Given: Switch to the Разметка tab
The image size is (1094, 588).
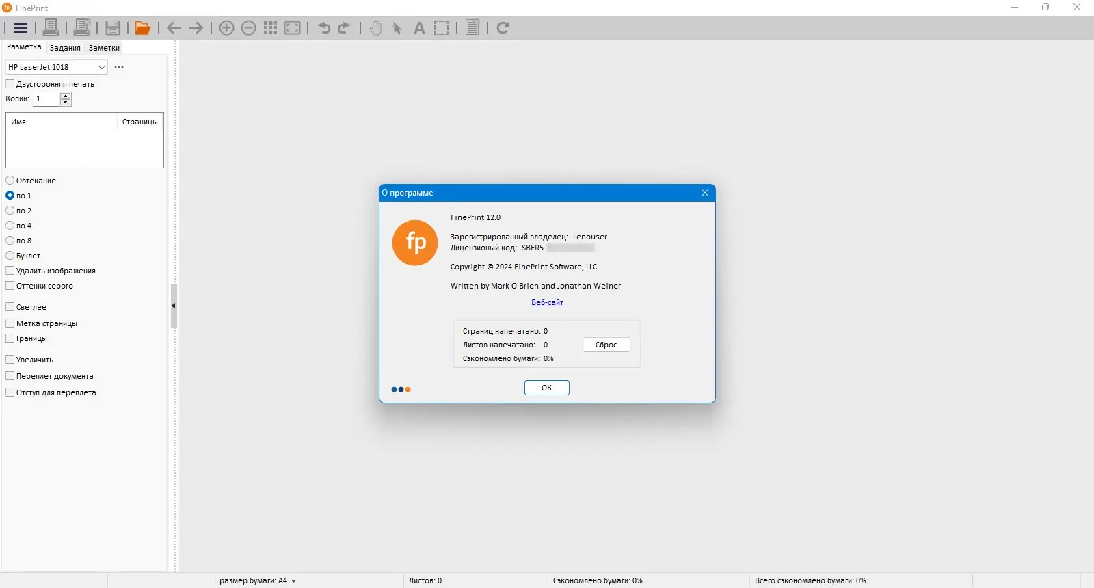Looking at the screenshot, I should coord(24,47).
